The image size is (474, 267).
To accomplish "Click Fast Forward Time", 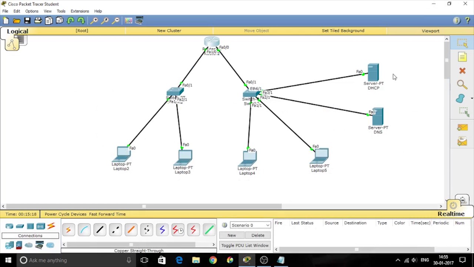I will [107, 214].
